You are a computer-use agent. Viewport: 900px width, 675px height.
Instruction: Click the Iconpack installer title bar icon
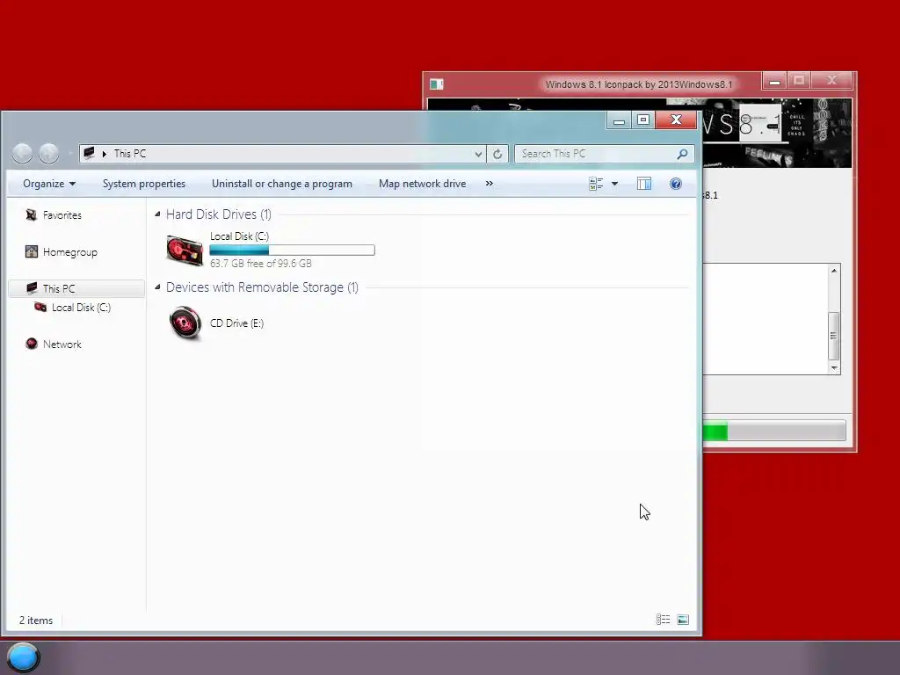click(x=437, y=84)
